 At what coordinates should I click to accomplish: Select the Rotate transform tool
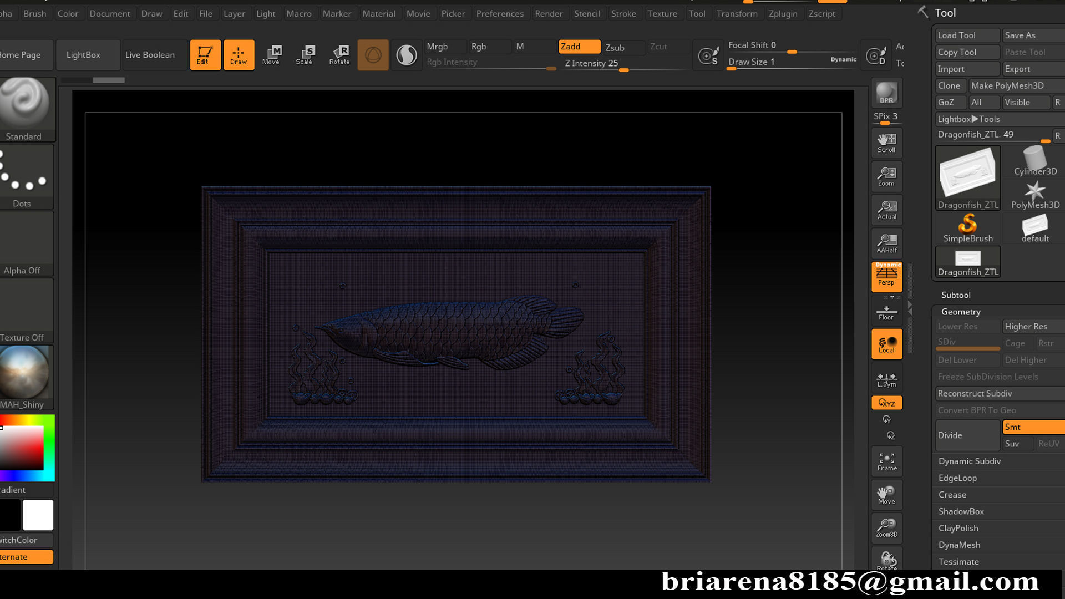click(x=339, y=54)
